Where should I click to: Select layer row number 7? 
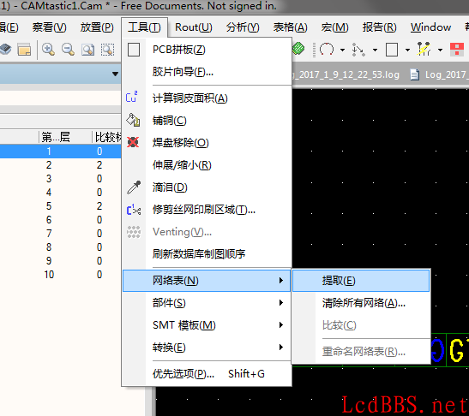(x=60, y=233)
